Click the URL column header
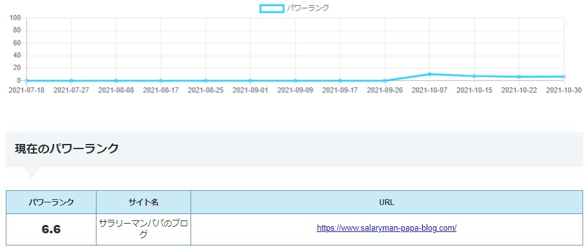587x250 pixels. point(386,202)
